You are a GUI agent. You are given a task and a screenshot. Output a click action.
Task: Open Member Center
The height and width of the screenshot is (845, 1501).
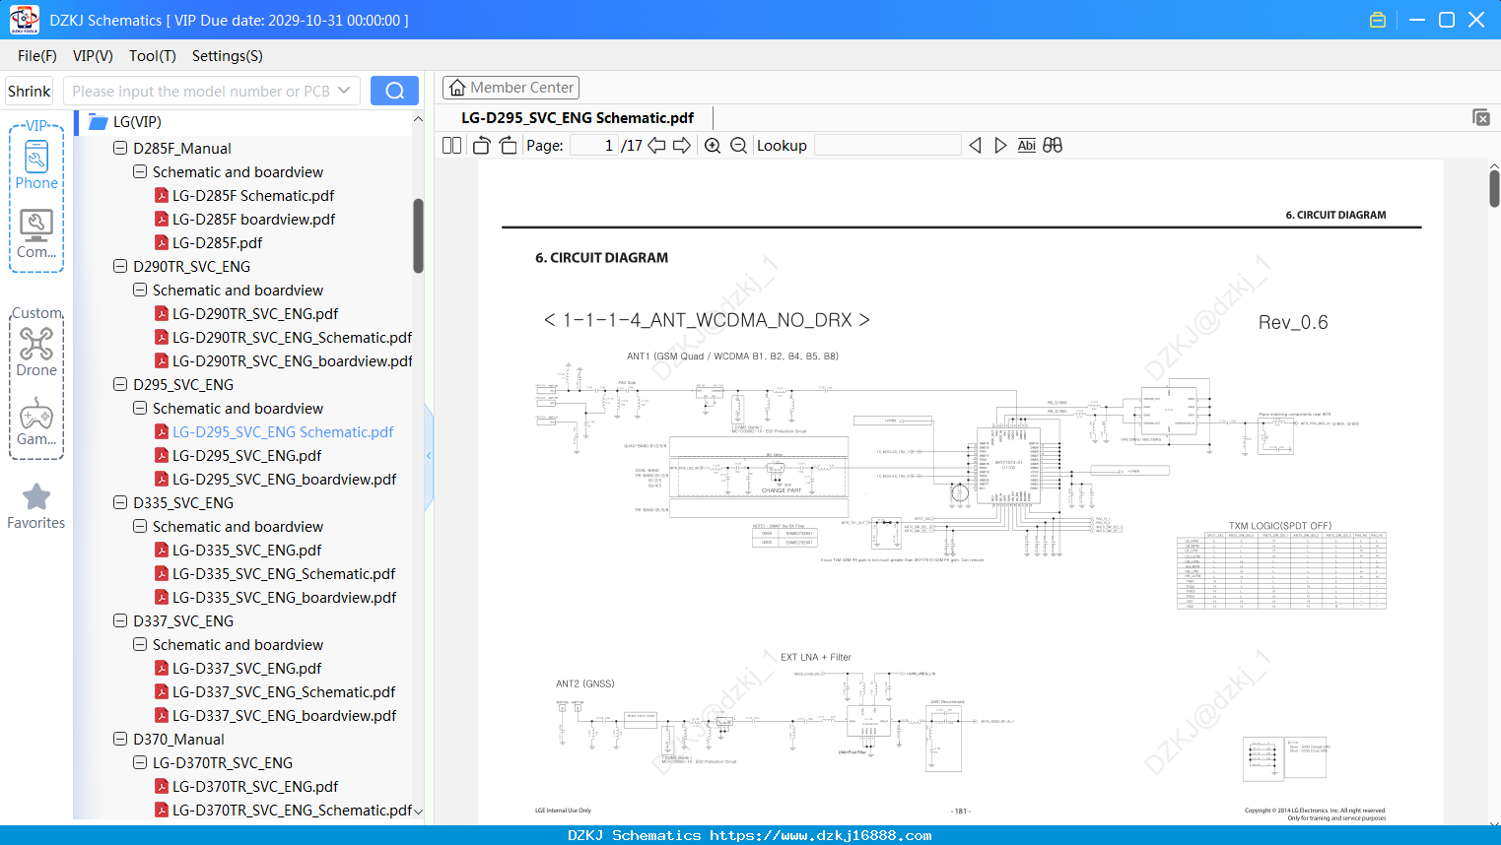click(x=511, y=88)
